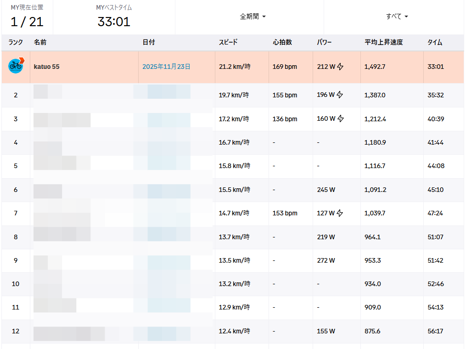Select the 日付 column header

[148, 42]
